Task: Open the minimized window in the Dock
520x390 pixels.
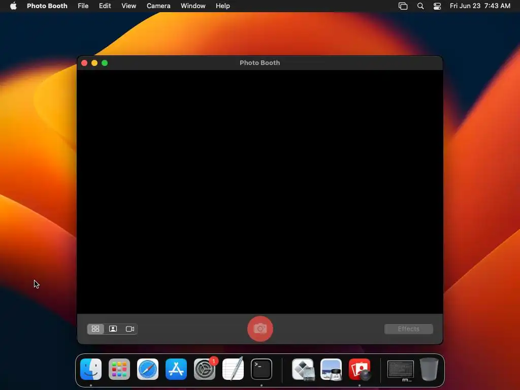Action: (x=401, y=370)
